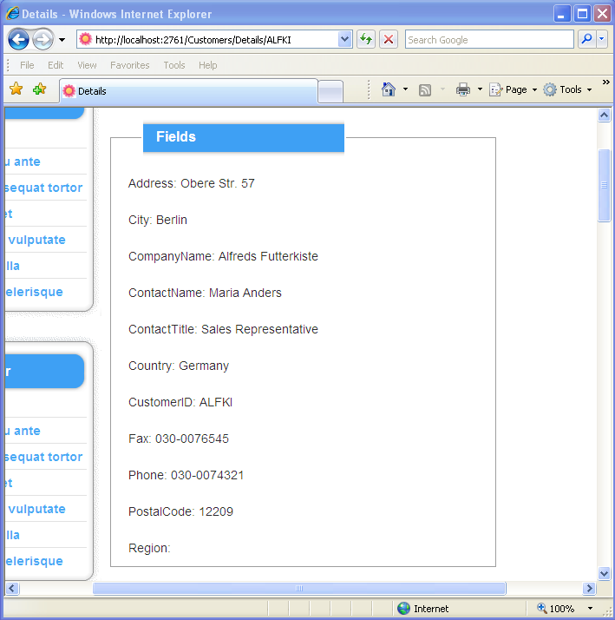This screenshot has height=620, width=615.
Task: Click the Add to Favorites icon
Action: [x=40, y=89]
